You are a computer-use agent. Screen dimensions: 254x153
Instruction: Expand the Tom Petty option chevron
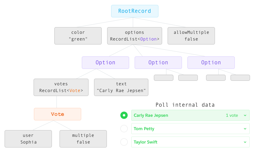[245, 129]
